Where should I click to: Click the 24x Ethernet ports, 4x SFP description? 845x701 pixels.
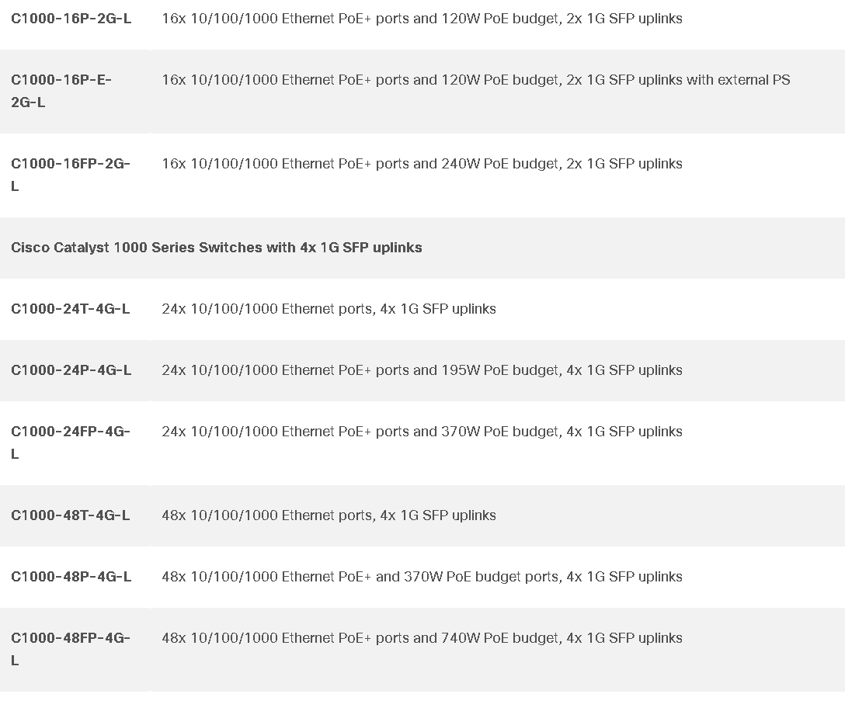point(329,309)
